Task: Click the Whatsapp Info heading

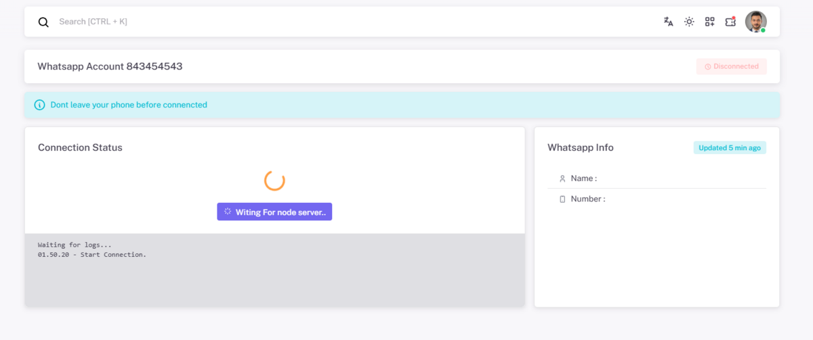Action: (x=581, y=147)
